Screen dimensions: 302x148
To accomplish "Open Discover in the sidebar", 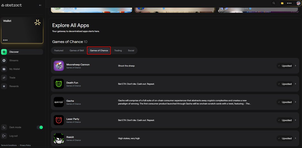I will click(x=22, y=52).
